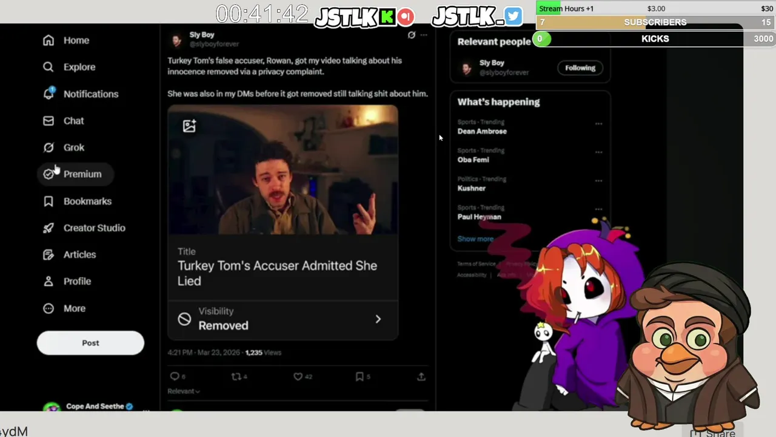Open the Home icon in sidebar
This screenshot has height=437, width=776.
click(48, 40)
